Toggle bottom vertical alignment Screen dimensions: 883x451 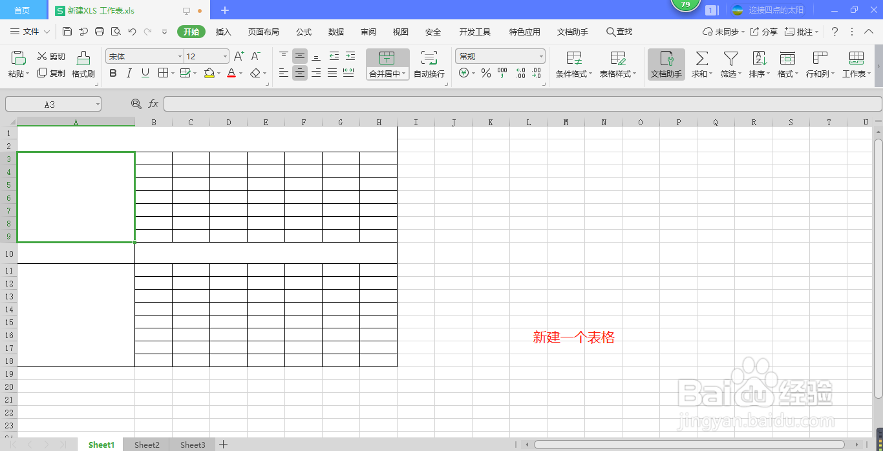(x=316, y=56)
